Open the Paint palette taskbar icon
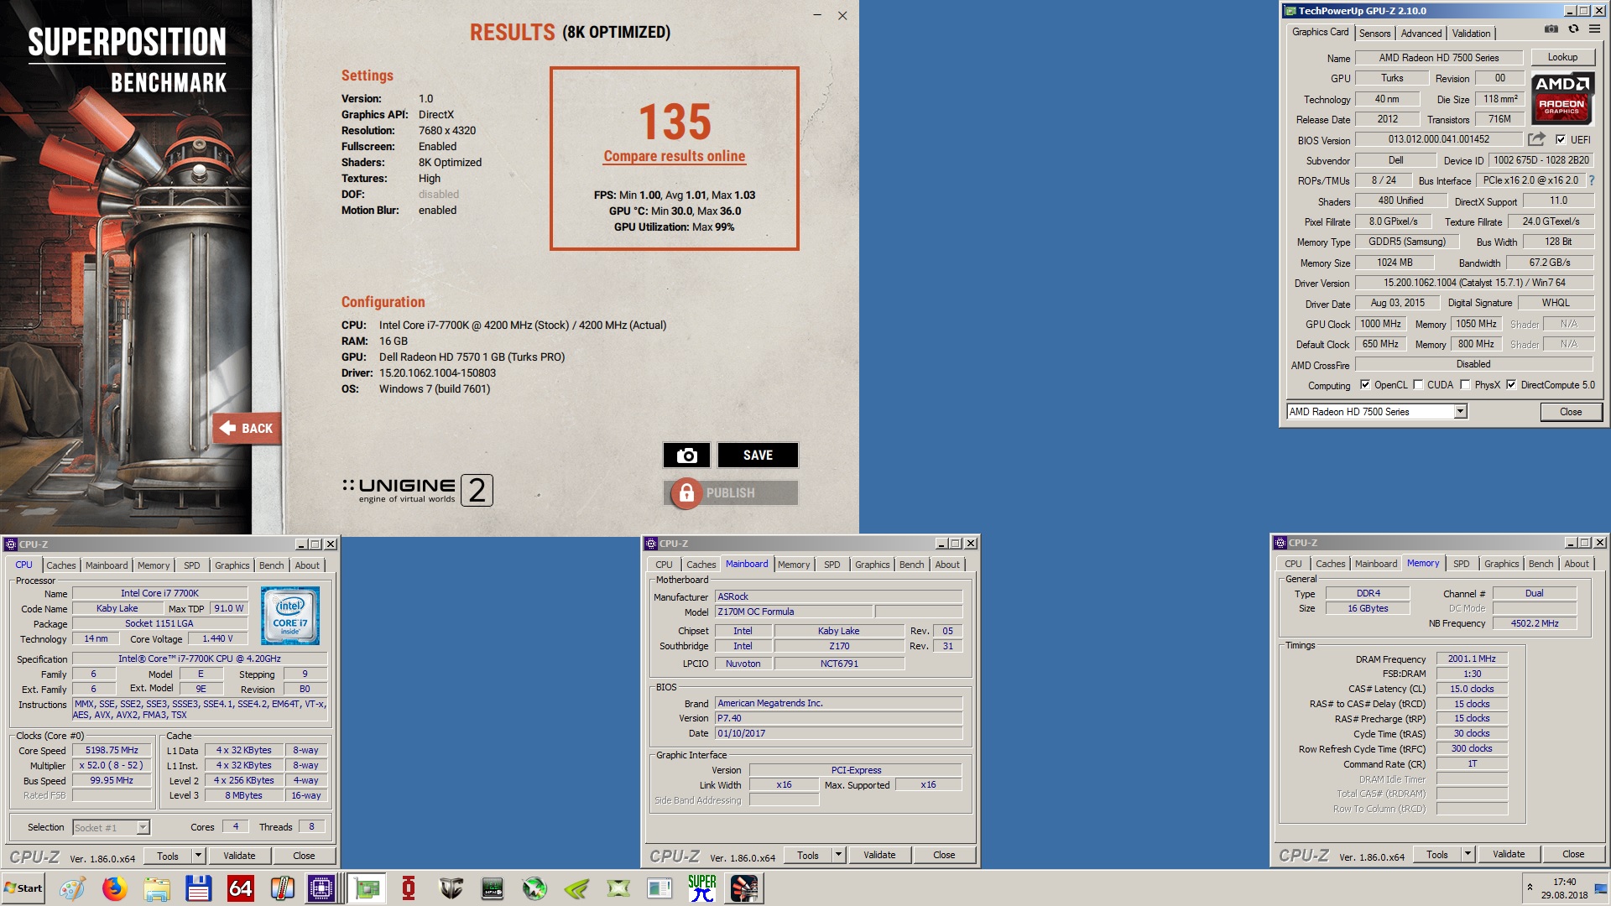This screenshot has width=1611, height=906. coord(72,888)
